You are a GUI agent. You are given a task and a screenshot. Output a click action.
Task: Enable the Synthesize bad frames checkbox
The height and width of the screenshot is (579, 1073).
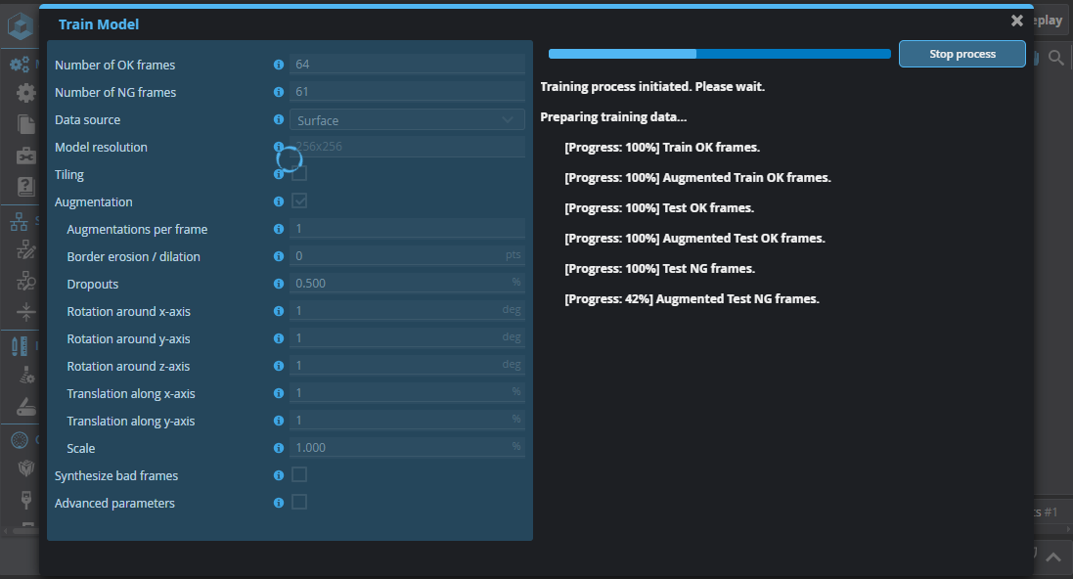(x=299, y=475)
